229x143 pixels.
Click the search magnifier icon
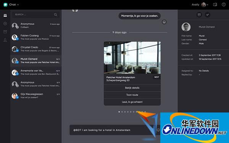coord(55,14)
